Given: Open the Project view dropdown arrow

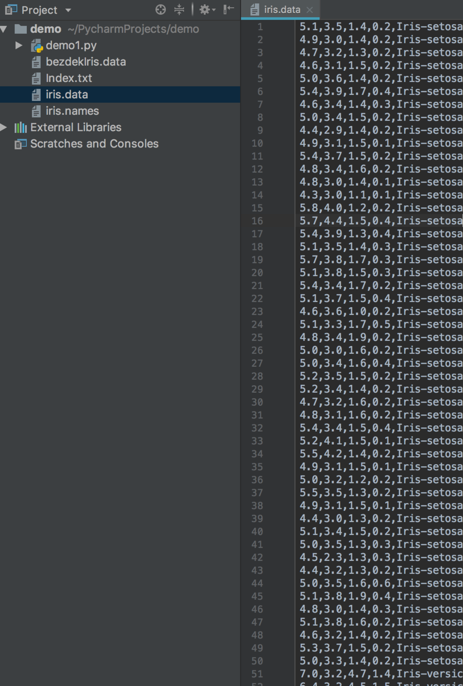Looking at the screenshot, I should 68,10.
